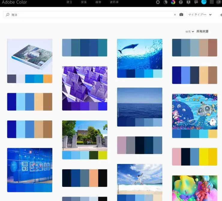Open the purple paper triangles theme
Viewport: 222px width, 201px height.
tap(85, 84)
